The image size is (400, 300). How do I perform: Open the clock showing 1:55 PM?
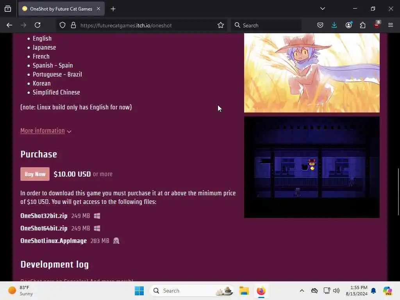(x=356, y=291)
